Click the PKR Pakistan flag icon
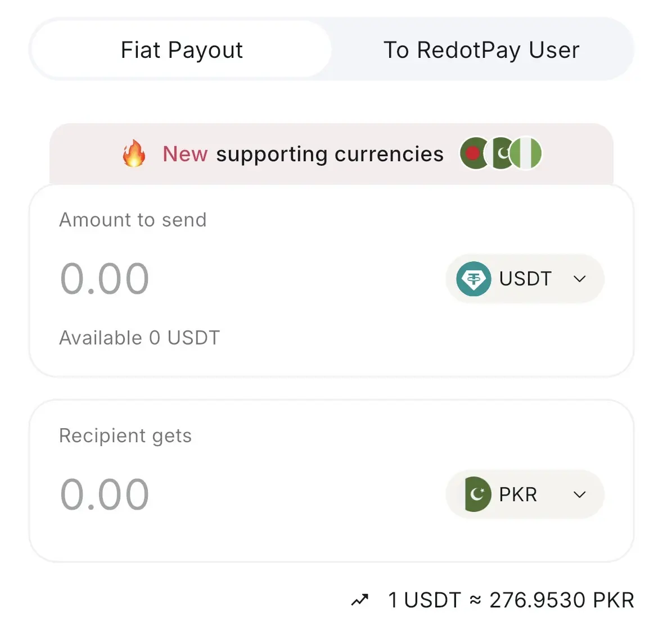Image resolution: width=663 pixels, height=626 pixels. (x=477, y=495)
